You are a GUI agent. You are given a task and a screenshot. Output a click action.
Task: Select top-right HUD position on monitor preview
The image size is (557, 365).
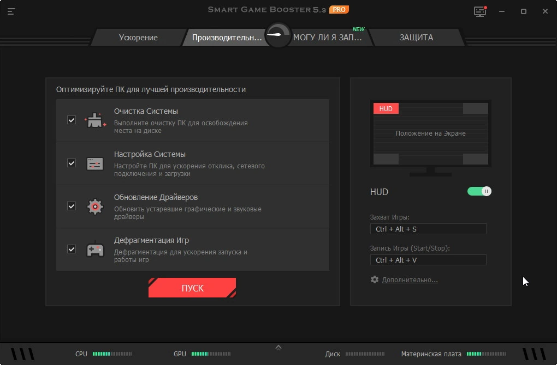coord(475,108)
